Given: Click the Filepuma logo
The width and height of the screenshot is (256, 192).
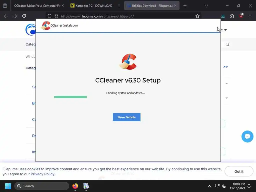Looking at the screenshot, I should coord(31,29).
